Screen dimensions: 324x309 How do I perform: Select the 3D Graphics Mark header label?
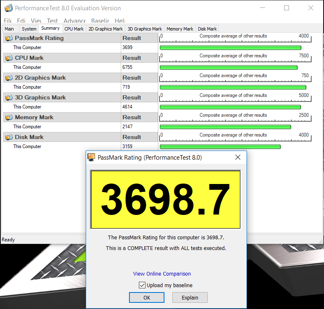(40, 97)
